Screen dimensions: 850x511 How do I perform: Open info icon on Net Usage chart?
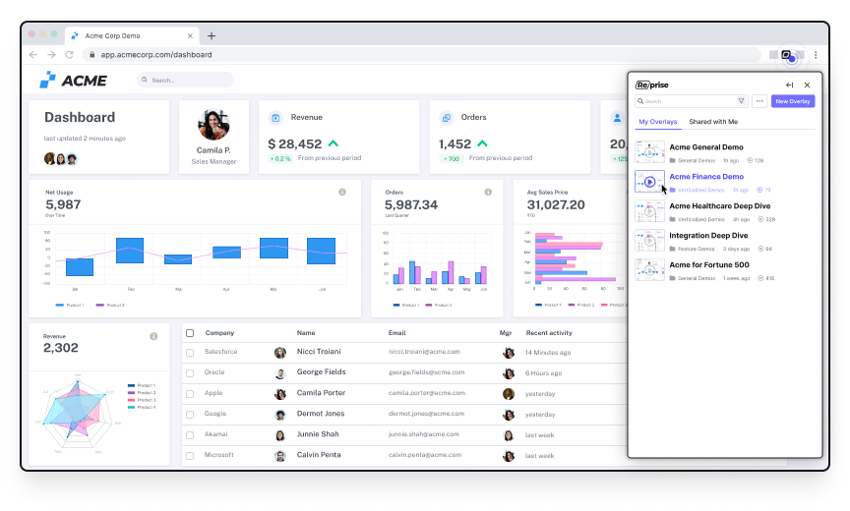point(342,193)
